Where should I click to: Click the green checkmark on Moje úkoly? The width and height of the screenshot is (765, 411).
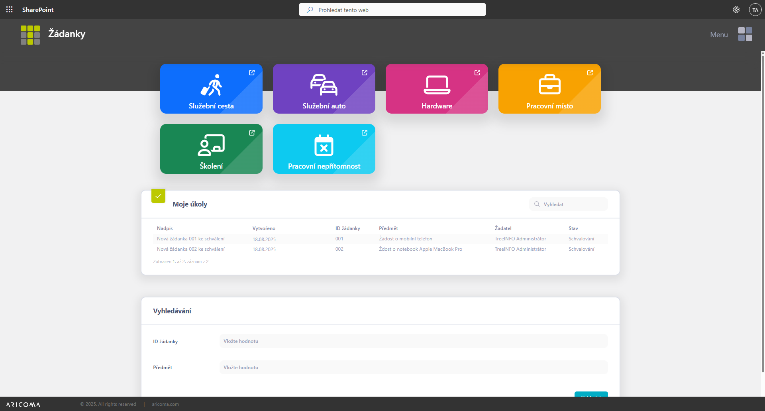tap(158, 196)
